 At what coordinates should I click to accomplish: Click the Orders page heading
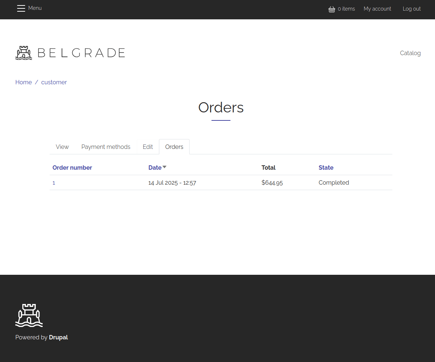tap(221, 107)
